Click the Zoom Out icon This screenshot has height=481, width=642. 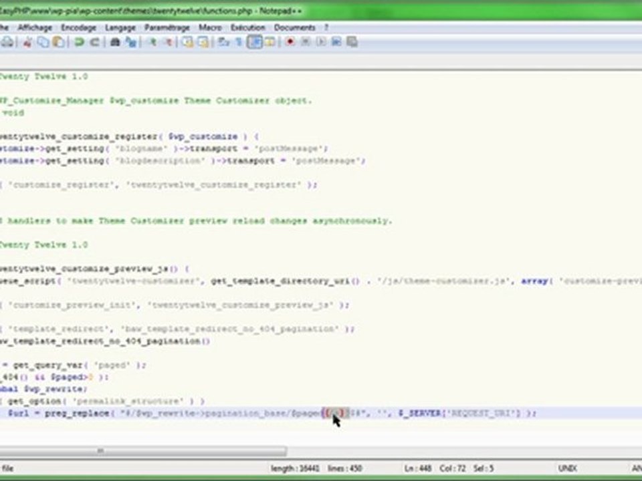(167, 41)
